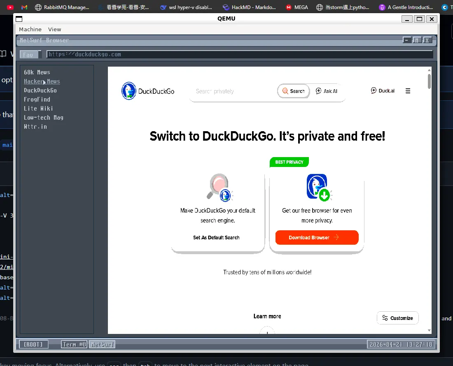Click the 'Switch to DuckDuckGo' headline
This screenshot has width=453, height=366.
click(x=267, y=136)
